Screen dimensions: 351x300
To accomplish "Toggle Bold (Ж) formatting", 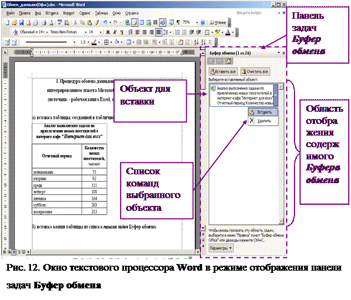I will point(108,32).
